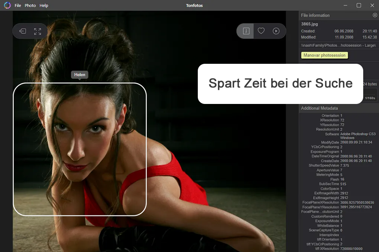This screenshot has width=379, height=252.
Task: Select the Orientation 1 metadata row
Action: click(332, 115)
